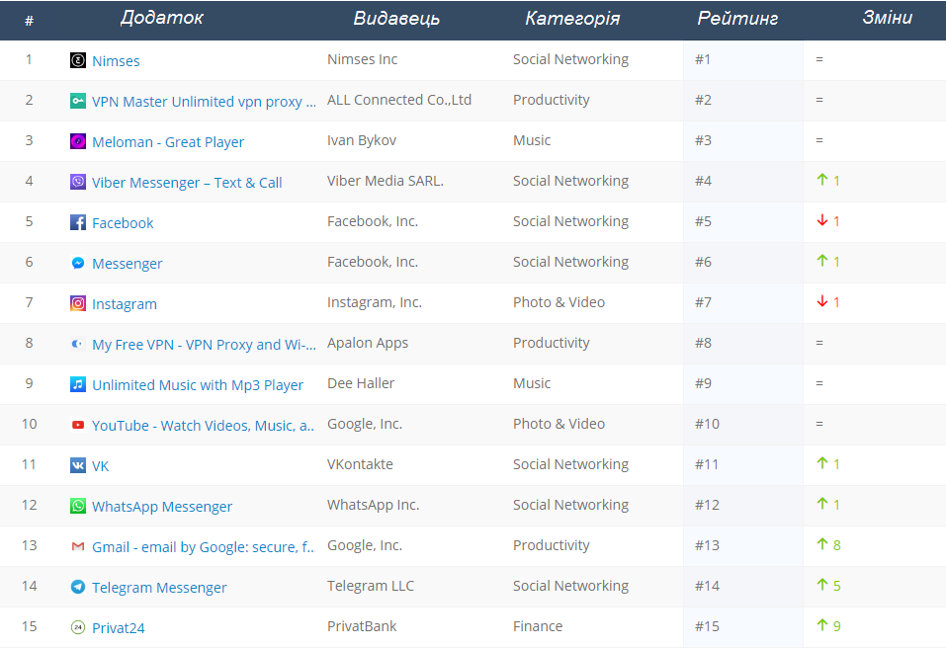Click the Telegram Messenger app icon

tap(78, 587)
